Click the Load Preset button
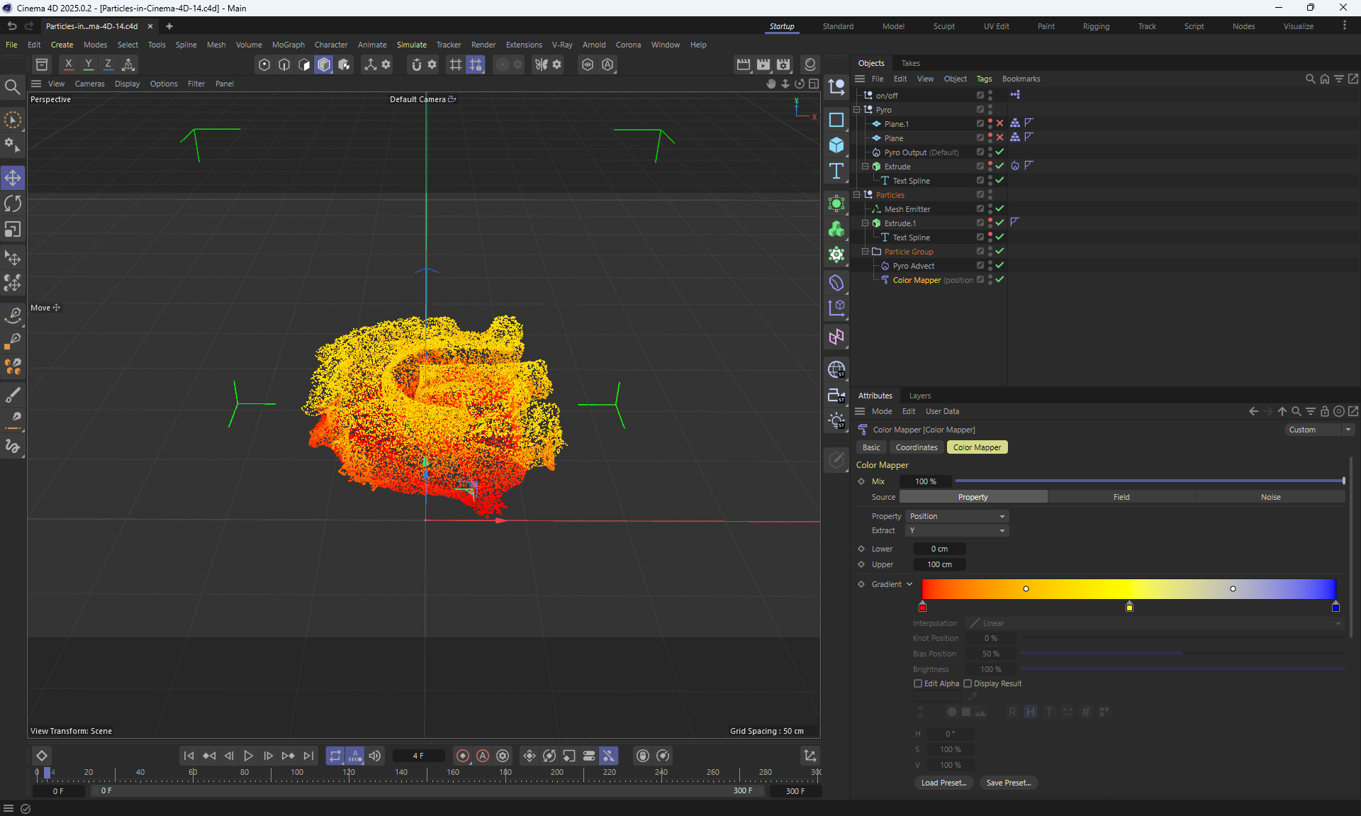Viewport: 1361px width, 816px height. point(943,783)
